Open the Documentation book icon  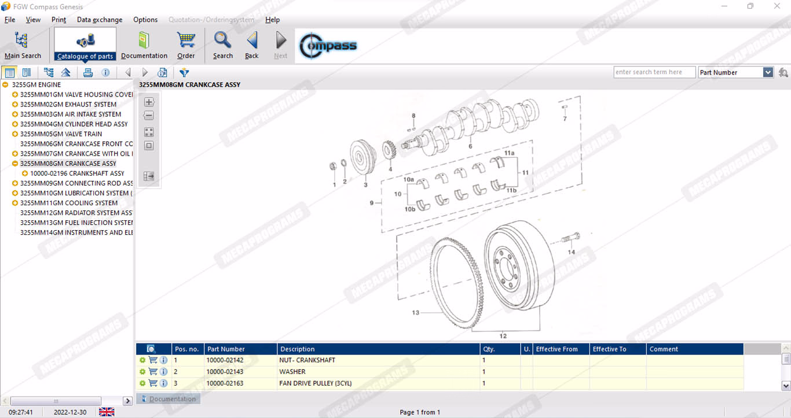coord(144,46)
